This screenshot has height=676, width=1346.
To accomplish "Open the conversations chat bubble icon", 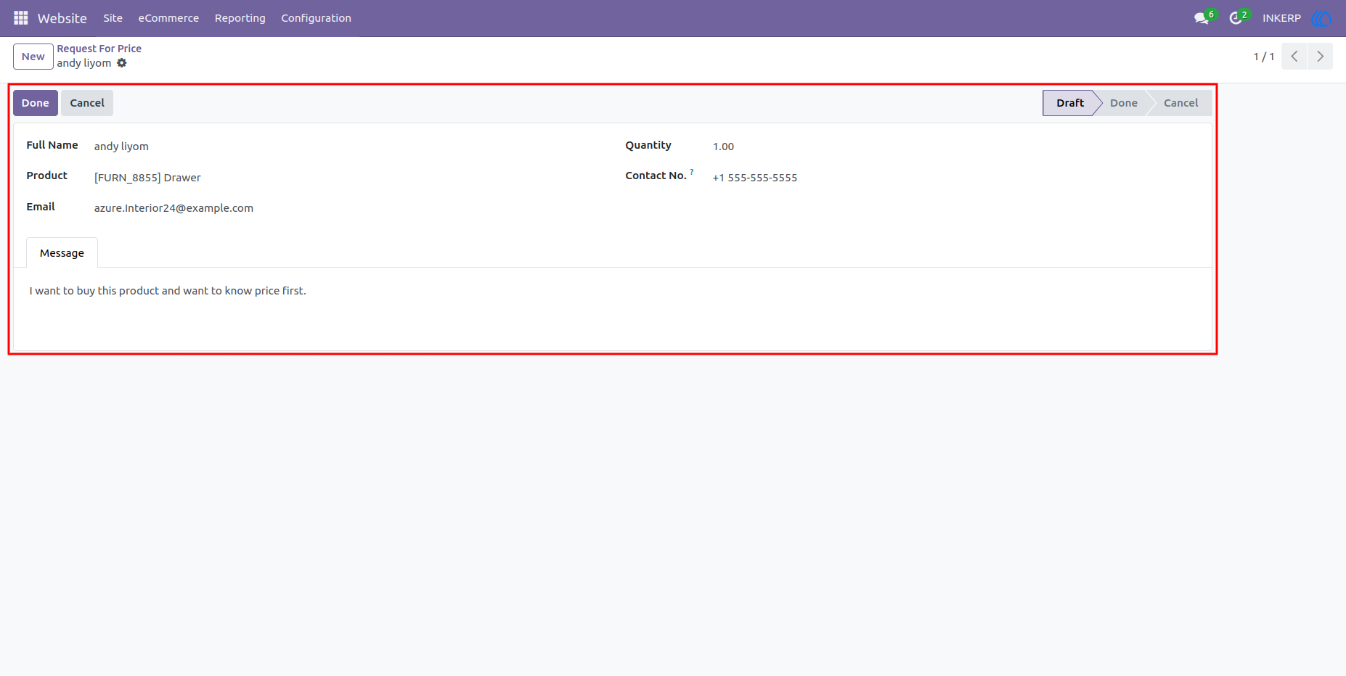I will point(1202,18).
